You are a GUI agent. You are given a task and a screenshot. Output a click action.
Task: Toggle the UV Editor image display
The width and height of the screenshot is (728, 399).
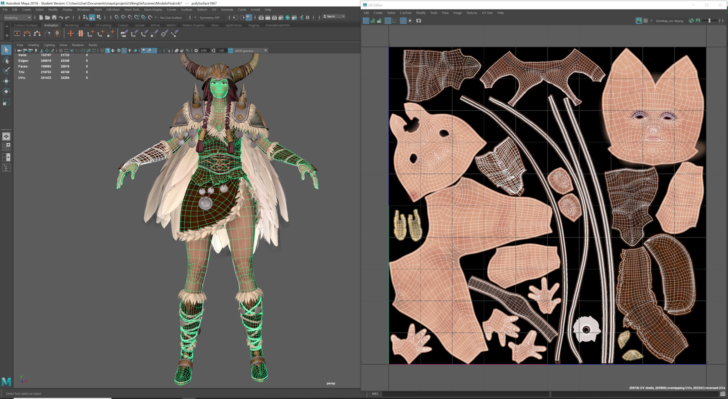tap(639, 20)
